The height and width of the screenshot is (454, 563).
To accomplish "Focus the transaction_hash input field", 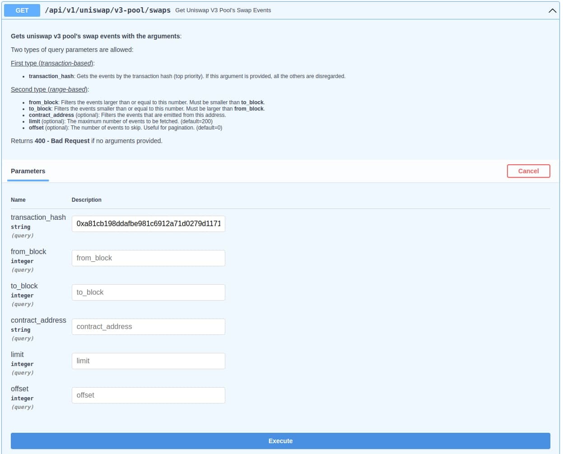I will [148, 224].
